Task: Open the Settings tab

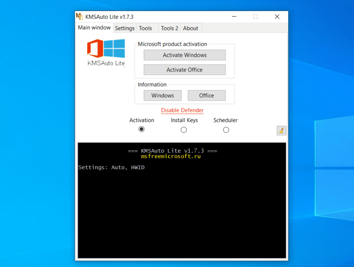Action: (124, 28)
